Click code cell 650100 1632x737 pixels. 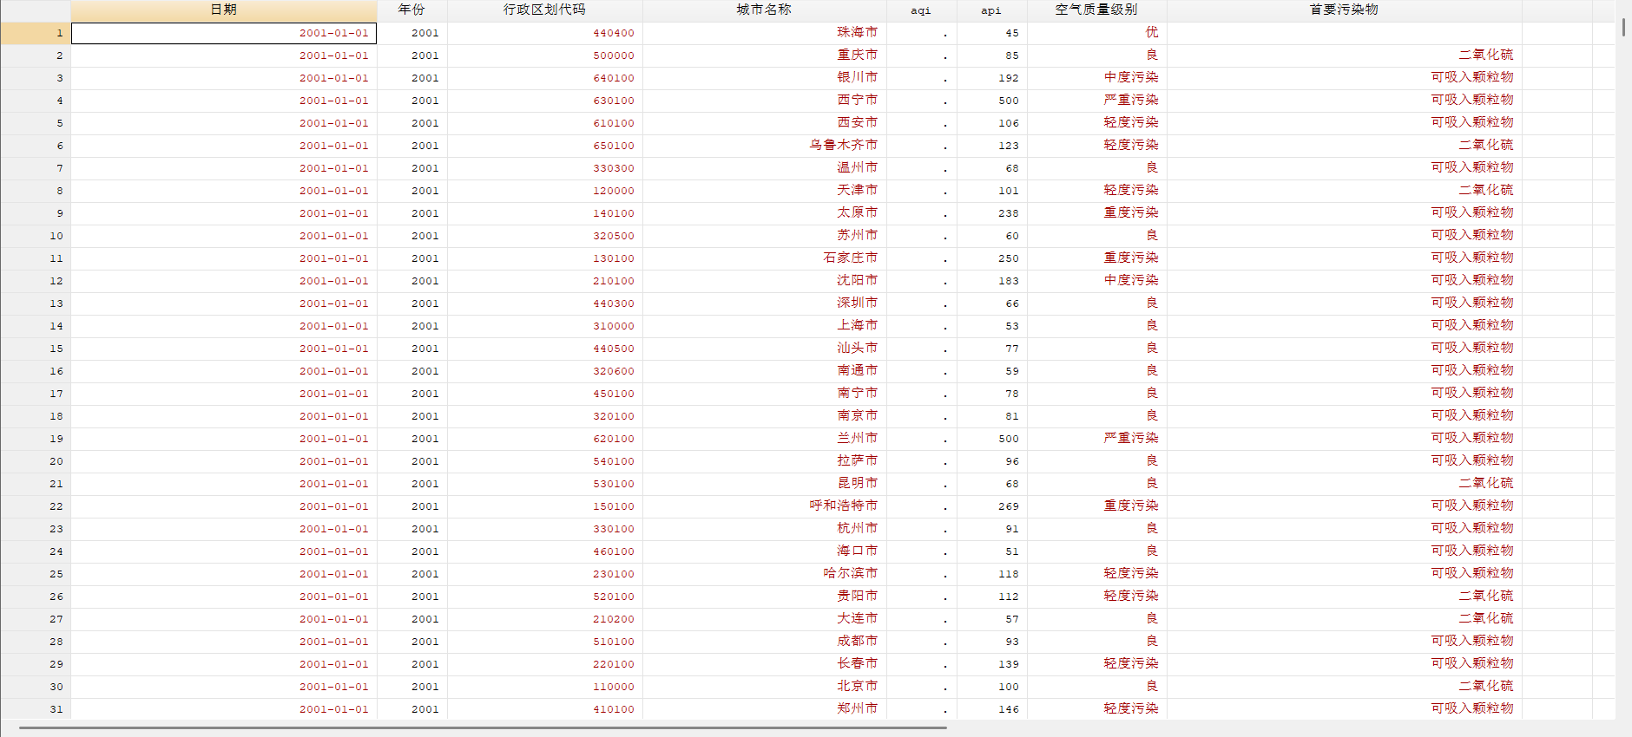pos(545,146)
